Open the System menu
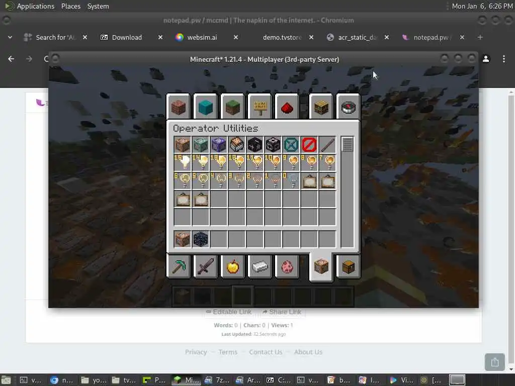This screenshot has height=386, width=515. click(x=98, y=6)
